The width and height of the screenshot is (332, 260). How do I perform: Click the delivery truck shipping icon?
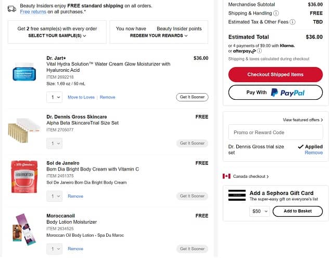[12, 8]
